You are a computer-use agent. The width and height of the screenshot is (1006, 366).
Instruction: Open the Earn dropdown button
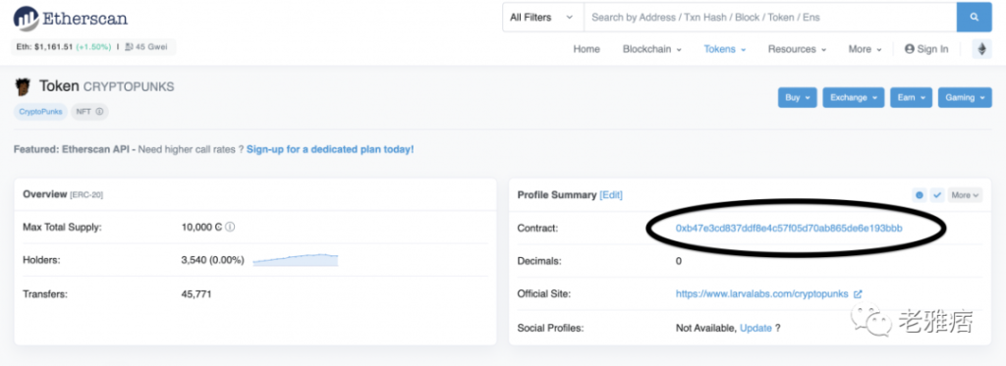(911, 97)
